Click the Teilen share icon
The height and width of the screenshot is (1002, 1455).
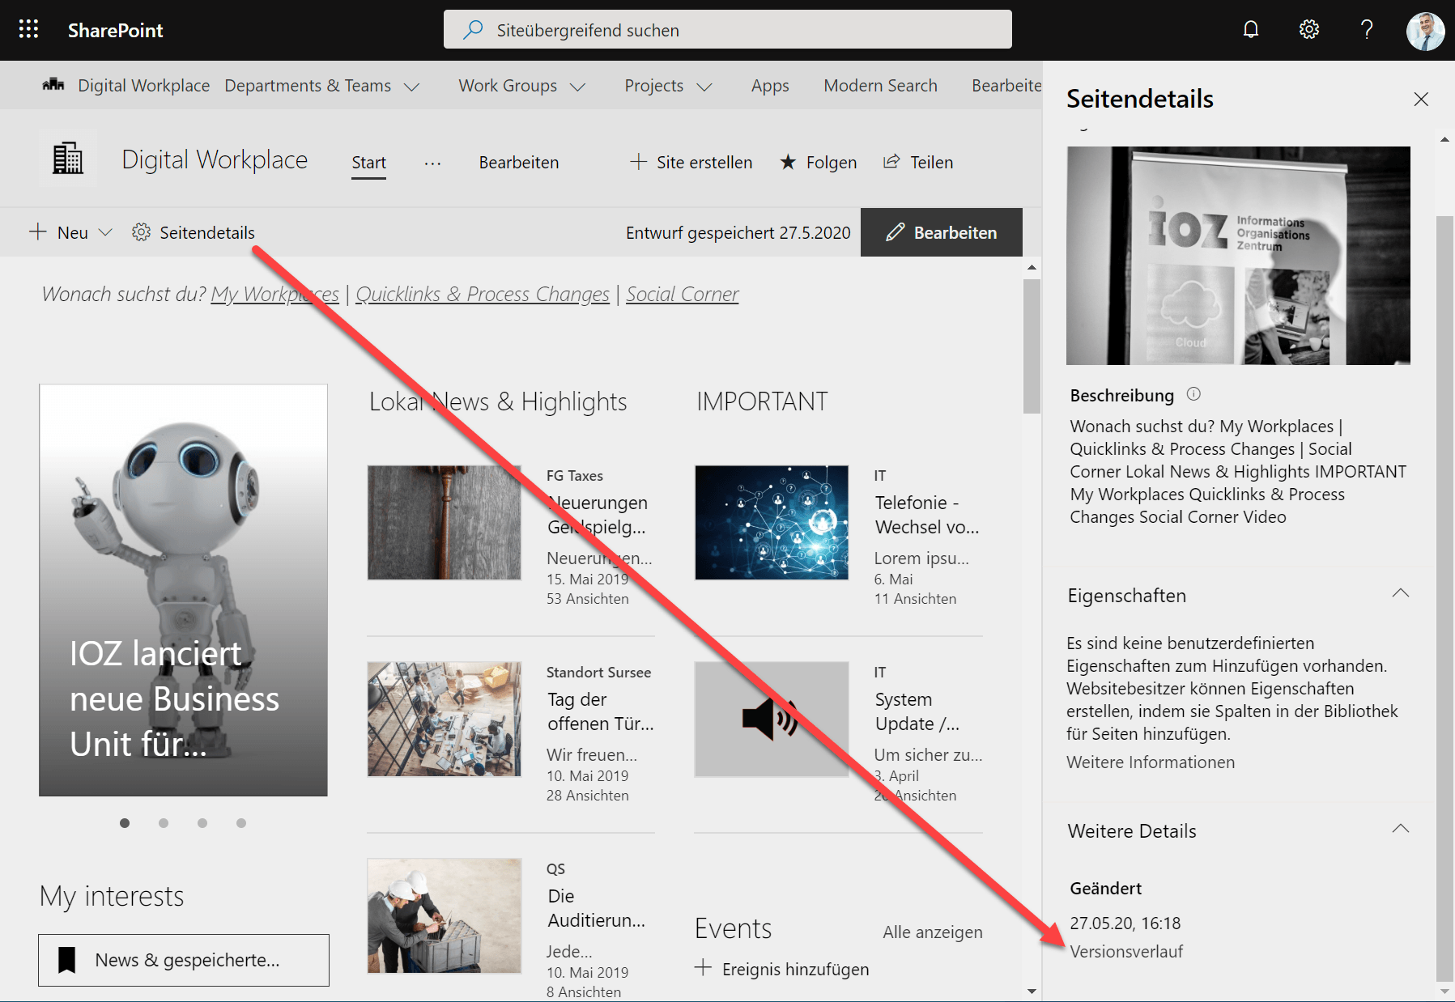(x=891, y=161)
